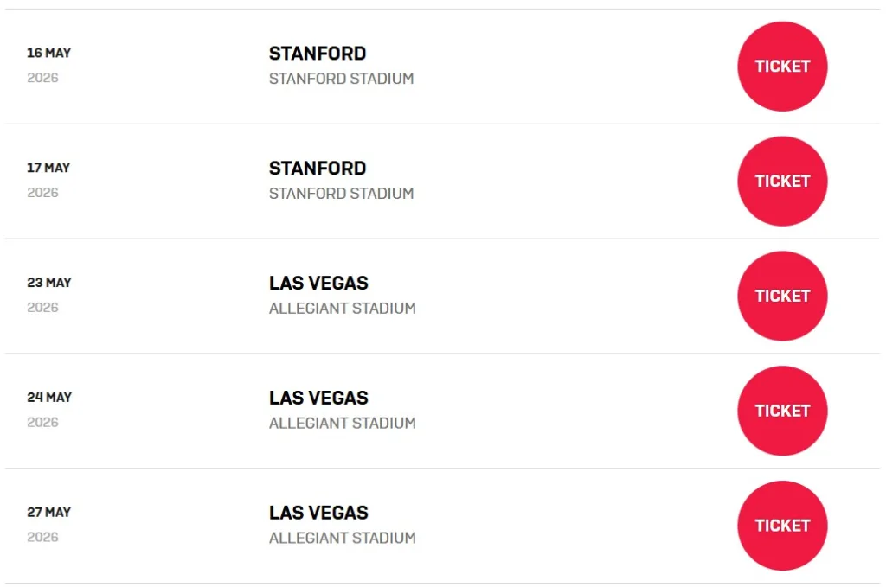Click Allegiant Stadium venue for 27 May show

(342, 539)
